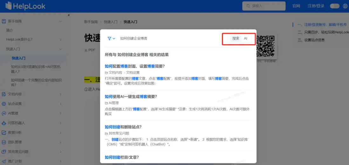Click the HelpLook logo
Screen dimensions: 349x165
coord(25,6)
